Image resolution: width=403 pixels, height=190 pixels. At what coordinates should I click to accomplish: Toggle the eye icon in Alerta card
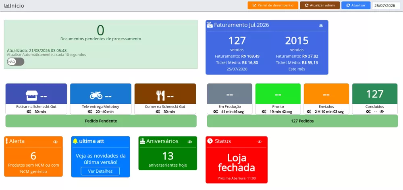(x=55, y=142)
